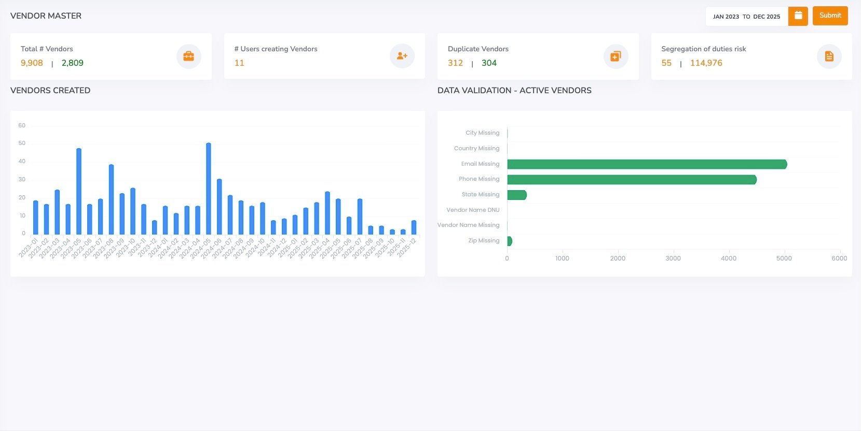Click the Phone Missing green bar
Screen dimensions: 861x431
631,180
